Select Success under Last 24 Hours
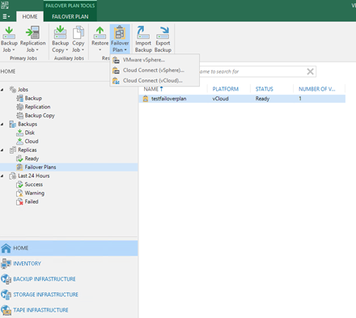This screenshot has height=318, width=356. (34, 184)
